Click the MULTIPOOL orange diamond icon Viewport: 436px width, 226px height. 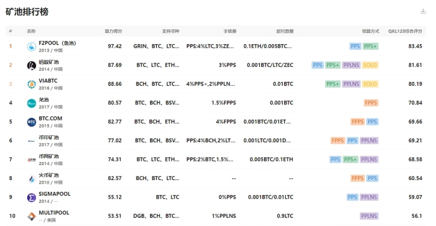pos(31,216)
